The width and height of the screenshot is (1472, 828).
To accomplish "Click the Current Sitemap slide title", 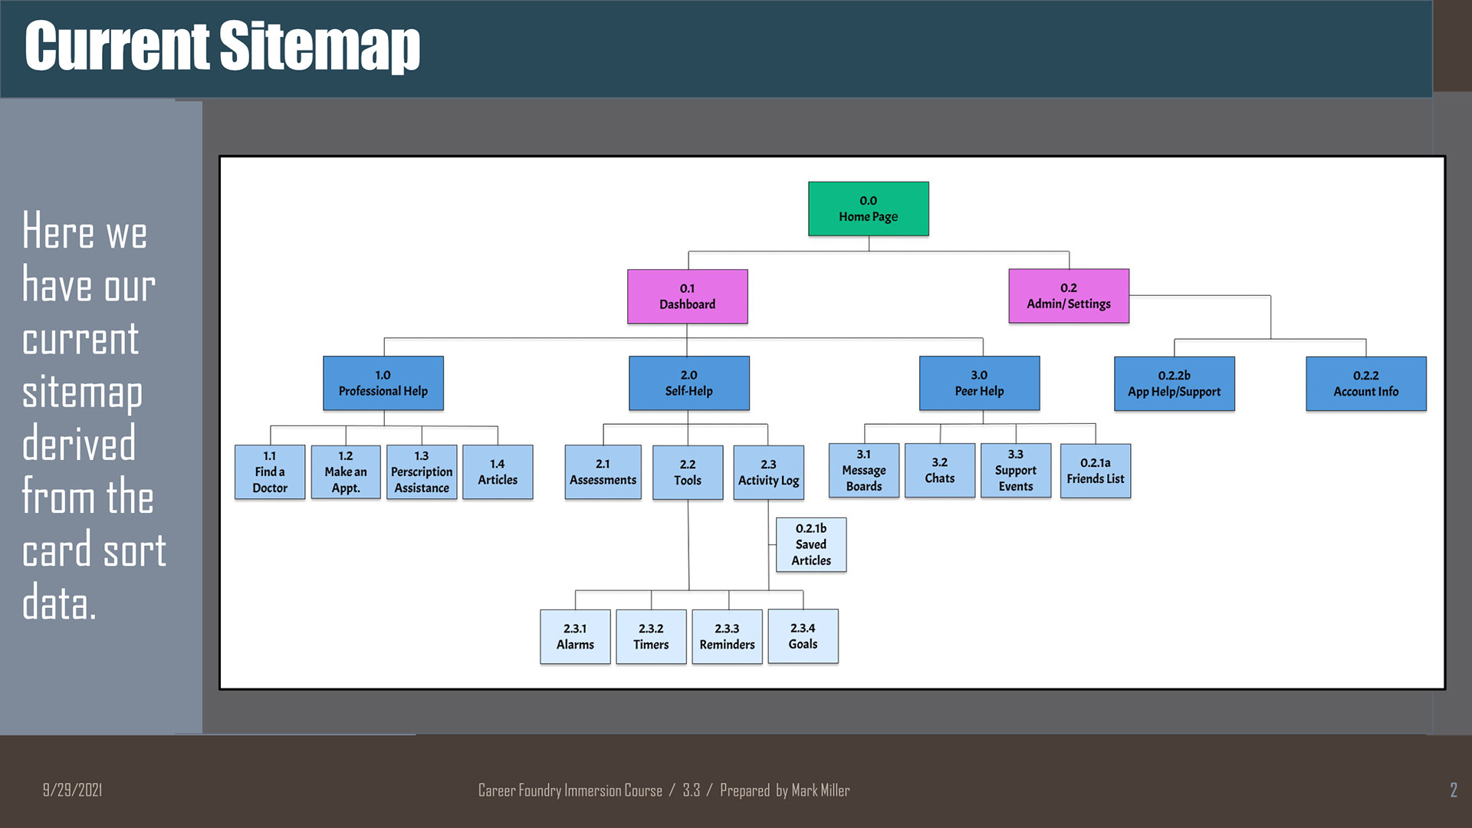I will click(x=222, y=45).
